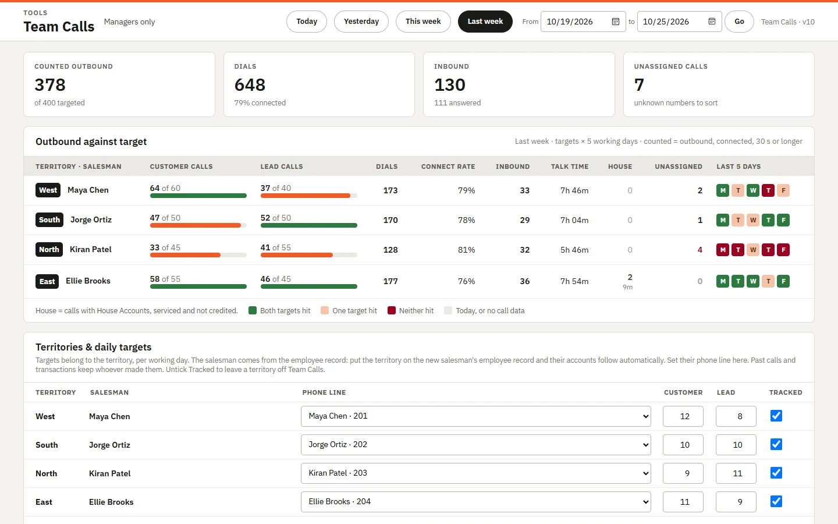Click the Go button
This screenshot has width=838, height=524.
coord(739,22)
